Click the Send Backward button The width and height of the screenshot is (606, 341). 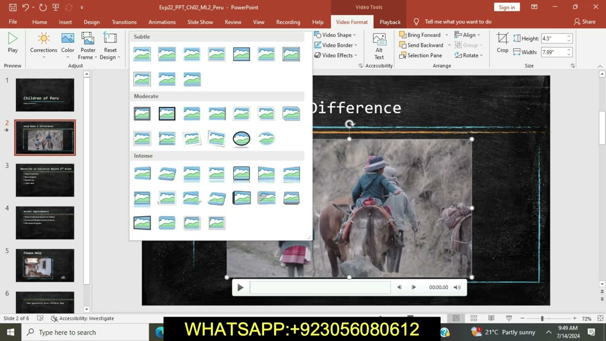pyautogui.click(x=421, y=45)
